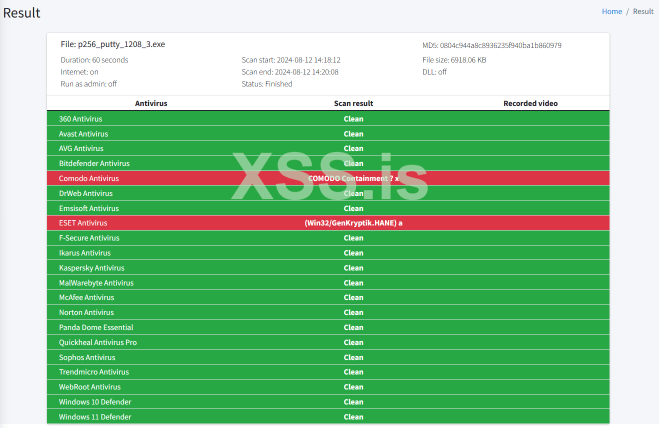Image resolution: width=659 pixels, height=428 pixels.
Task: Select the Comodo Antivirus row name
Action: coord(89,178)
